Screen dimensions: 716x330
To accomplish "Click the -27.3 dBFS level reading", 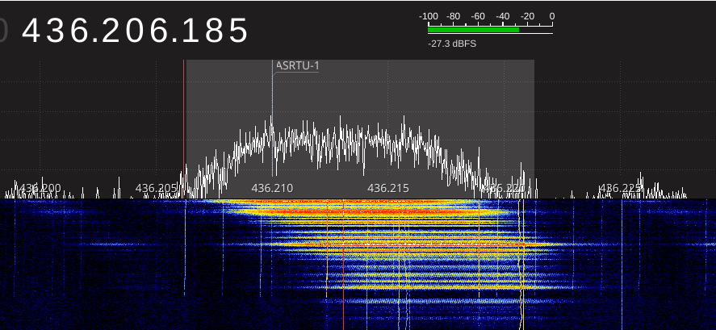I will coord(452,44).
